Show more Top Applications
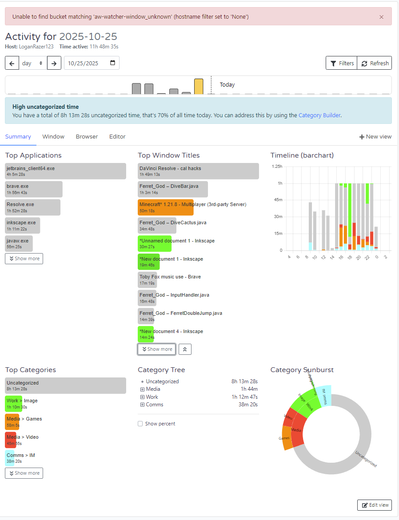Image resolution: width=399 pixels, height=520 pixels. [x=24, y=259]
